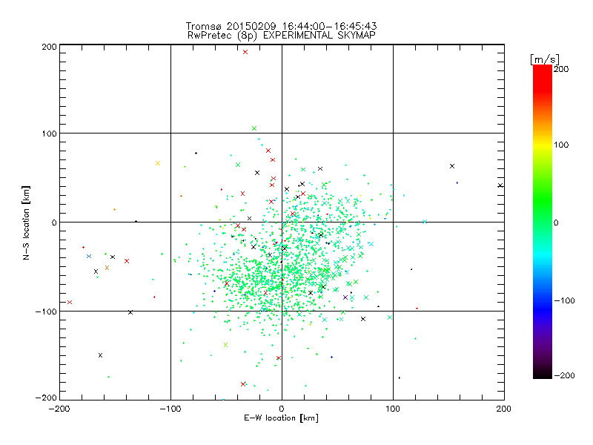Click the cyan X marker right of the plot on zero line
593x445 pixels.
425,222
